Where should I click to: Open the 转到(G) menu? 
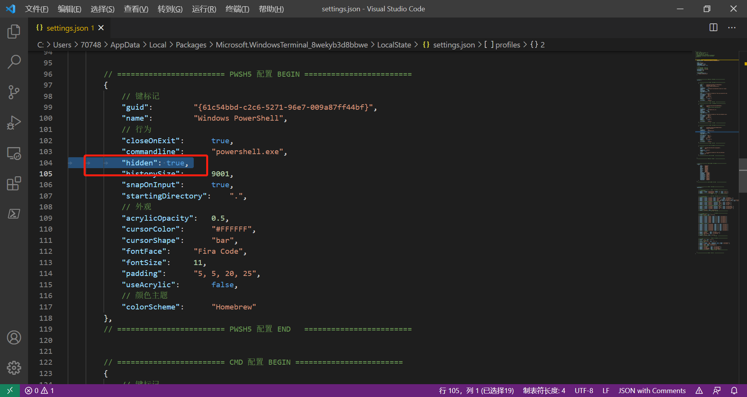coord(170,9)
